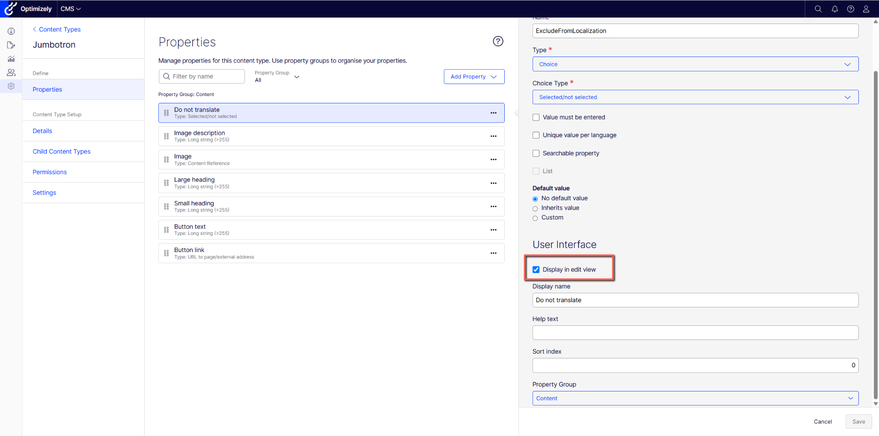
Task: Open the Add Property dropdown
Action: point(474,77)
